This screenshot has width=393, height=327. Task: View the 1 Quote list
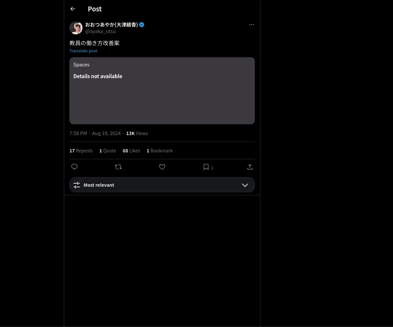coord(108,151)
